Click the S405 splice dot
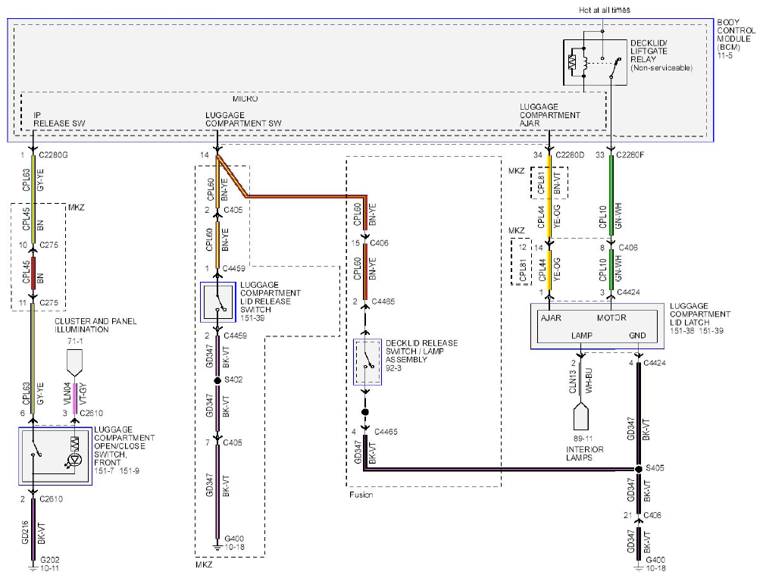This screenshot has height=578, width=763. coord(639,469)
